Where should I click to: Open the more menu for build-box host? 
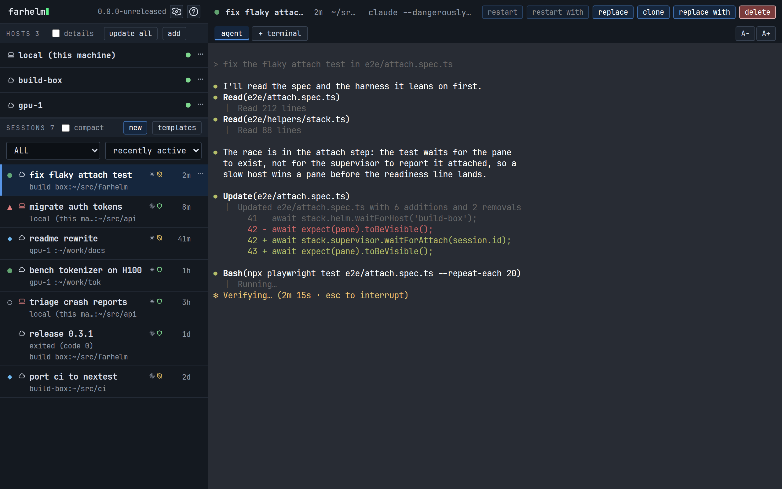200,79
